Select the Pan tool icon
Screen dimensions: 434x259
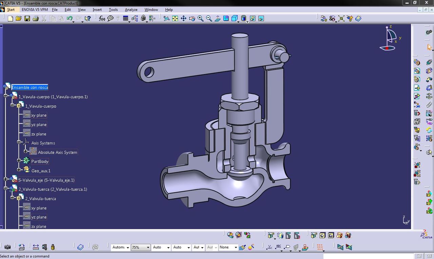pos(183,19)
